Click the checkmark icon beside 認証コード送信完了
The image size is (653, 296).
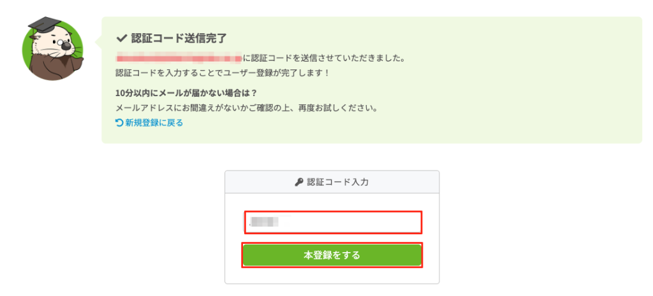tap(121, 38)
